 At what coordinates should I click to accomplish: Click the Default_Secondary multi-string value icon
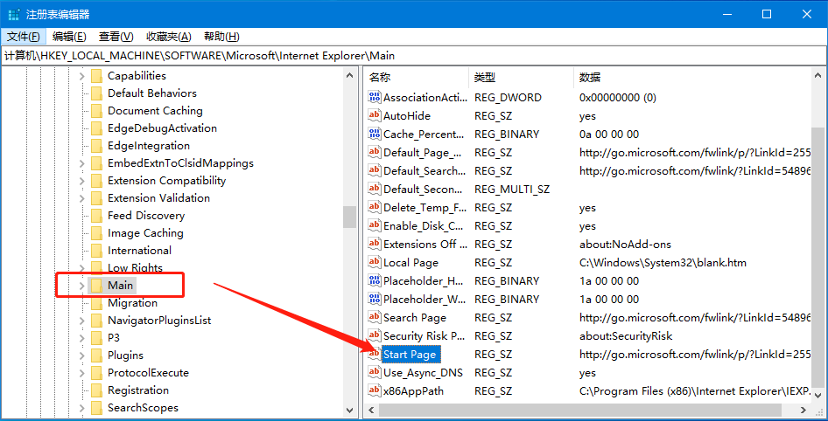tap(375, 190)
